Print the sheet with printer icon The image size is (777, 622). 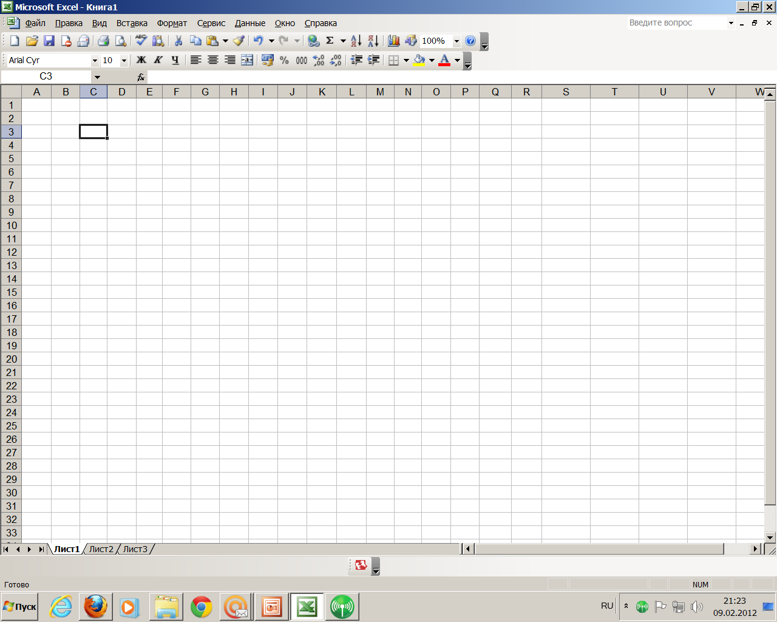[103, 41]
